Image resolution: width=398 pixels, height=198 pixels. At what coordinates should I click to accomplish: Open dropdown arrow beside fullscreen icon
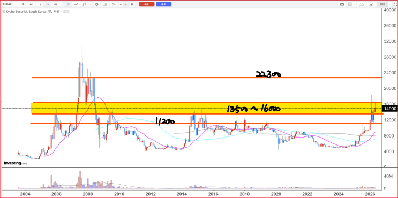pos(390,4)
